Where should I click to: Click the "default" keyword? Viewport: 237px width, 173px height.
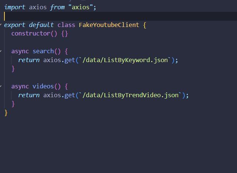point(41,25)
